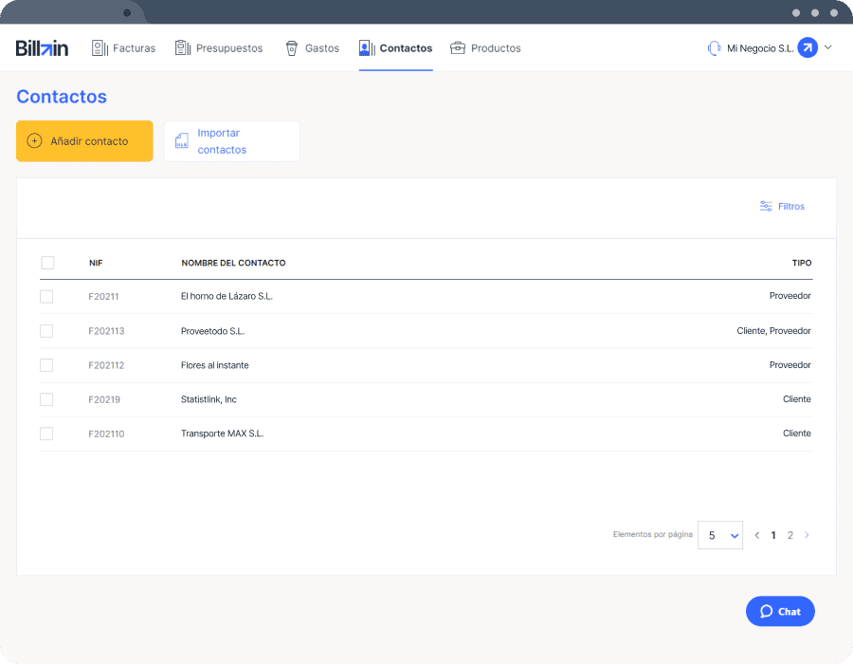Click NIF value F20219
The height and width of the screenshot is (664, 853).
[104, 399]
